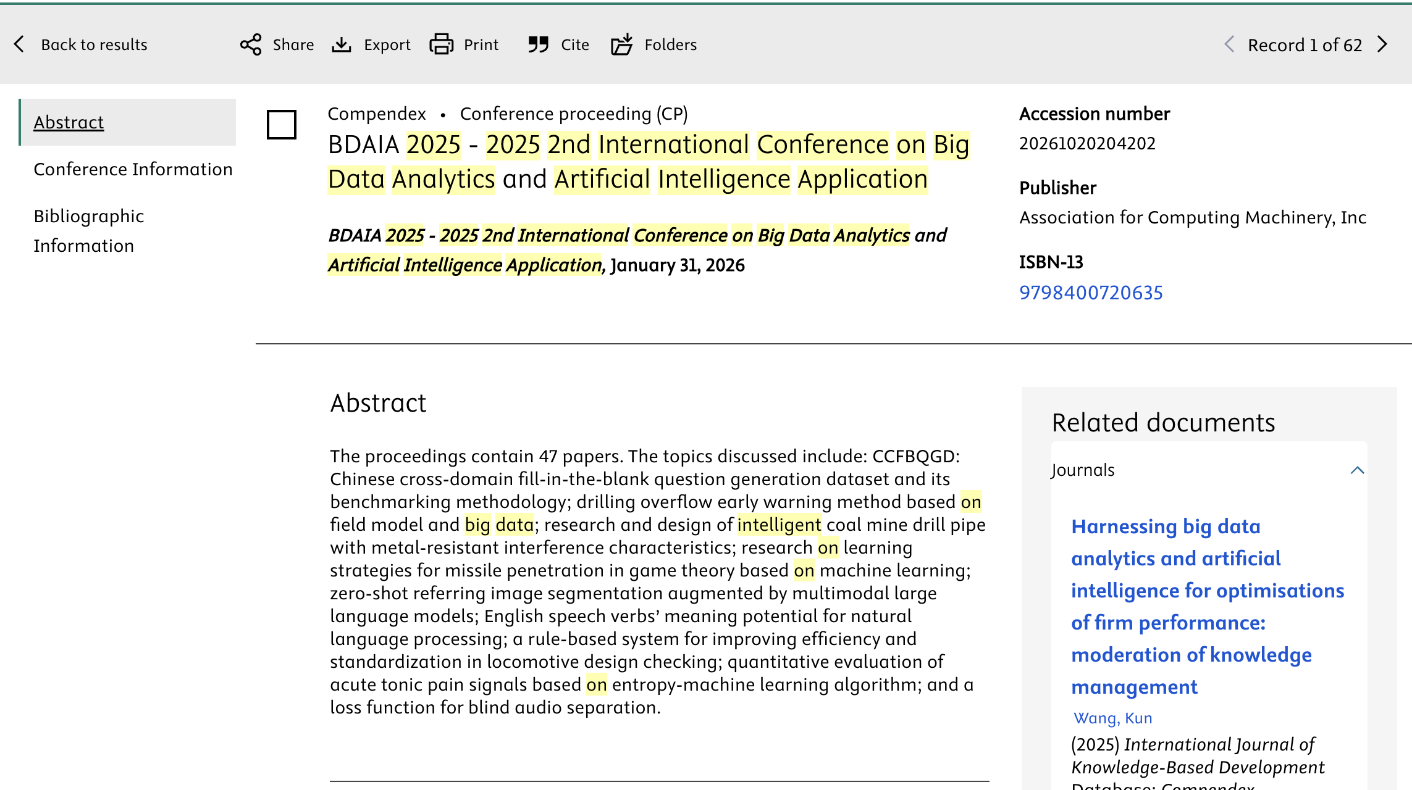Open ISBN-13 9798400720635 link

[x=1091, y=293]
